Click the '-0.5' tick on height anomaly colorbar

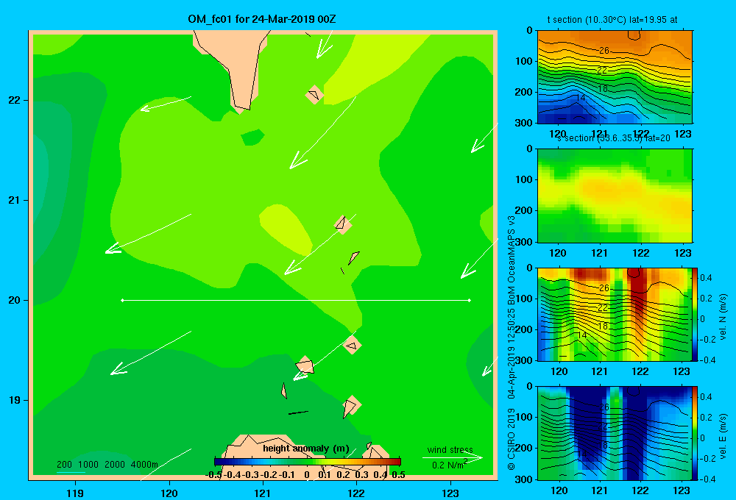click(x=214, y=475)
